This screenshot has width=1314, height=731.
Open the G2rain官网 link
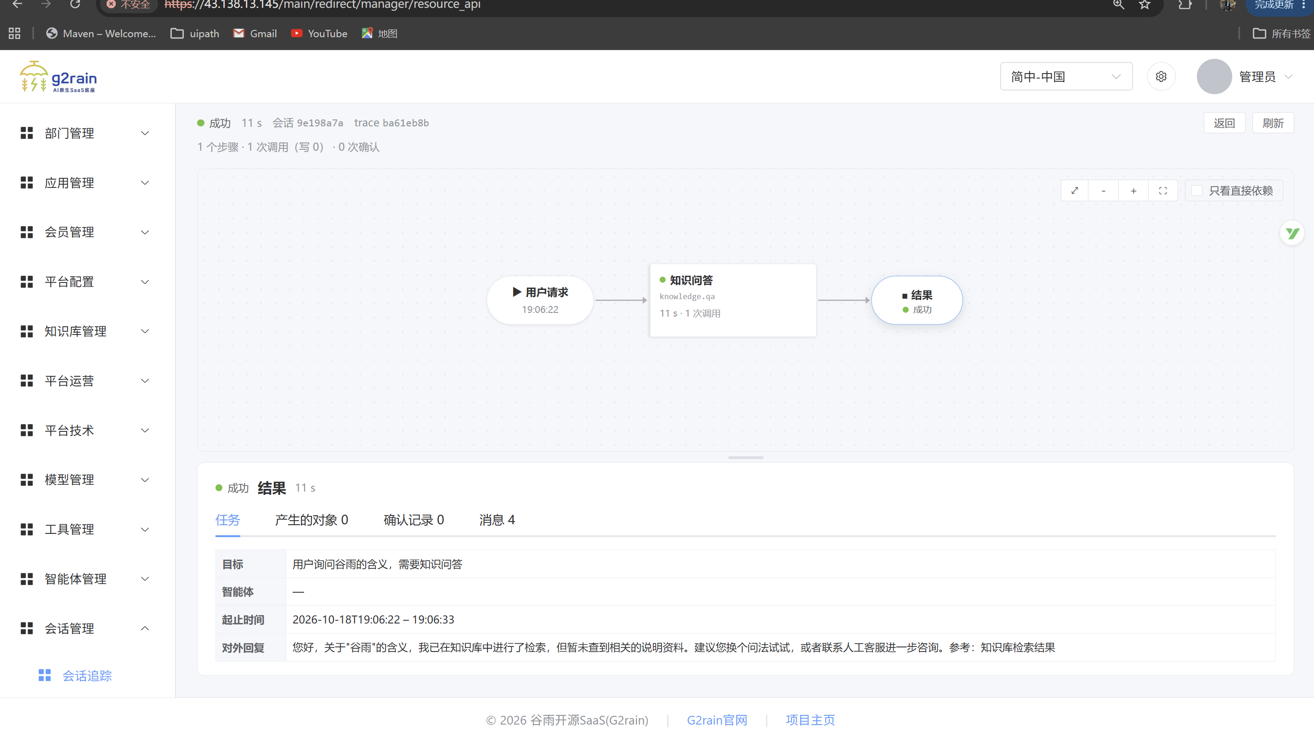(x=717, y=720)
